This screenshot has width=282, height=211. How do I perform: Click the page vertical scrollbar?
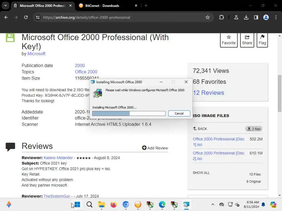click(280, 93)
